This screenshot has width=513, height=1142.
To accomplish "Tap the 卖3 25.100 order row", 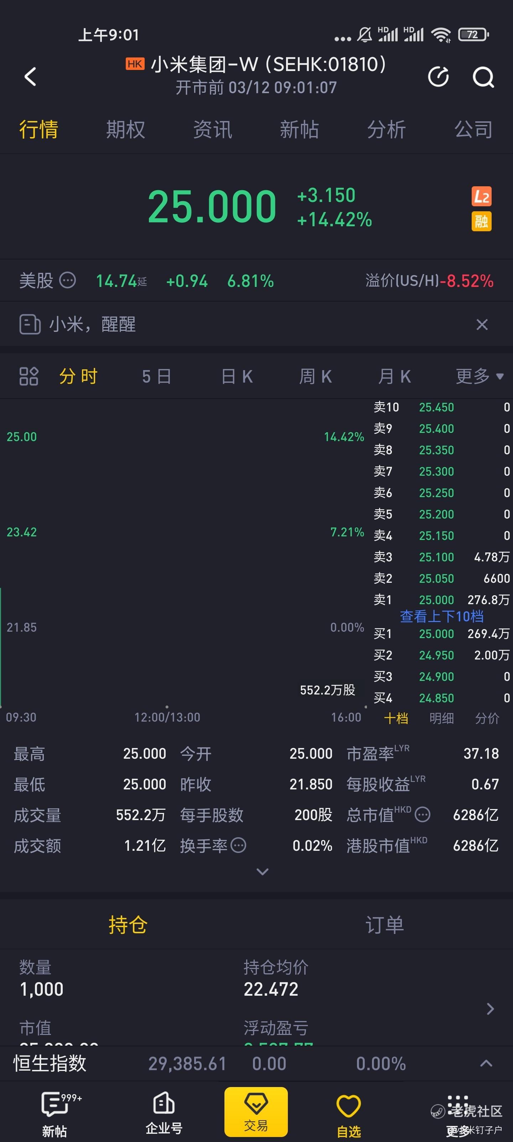I will tap(442, 557).
